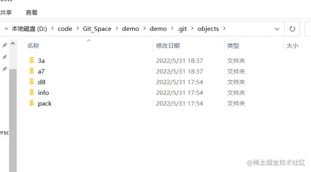Click the topmost pin icon in sidebar
311x172 pixels.
[x=4, y=45]
